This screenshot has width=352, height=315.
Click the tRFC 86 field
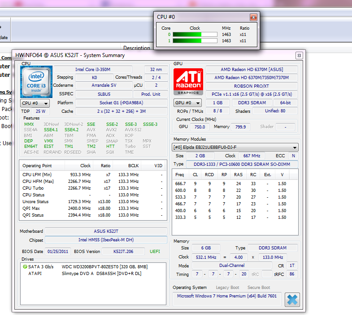tap(292, 274)
